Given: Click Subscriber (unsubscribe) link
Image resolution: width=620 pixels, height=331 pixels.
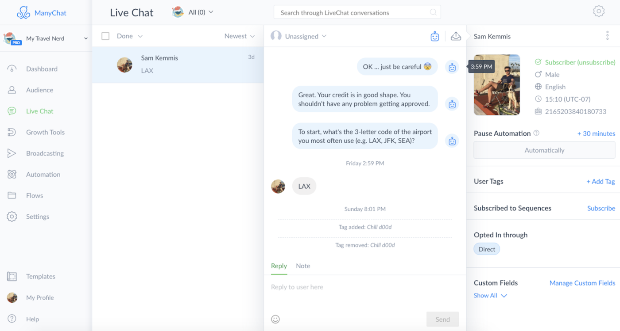Looking at the screenshot, I should (580, 62).
